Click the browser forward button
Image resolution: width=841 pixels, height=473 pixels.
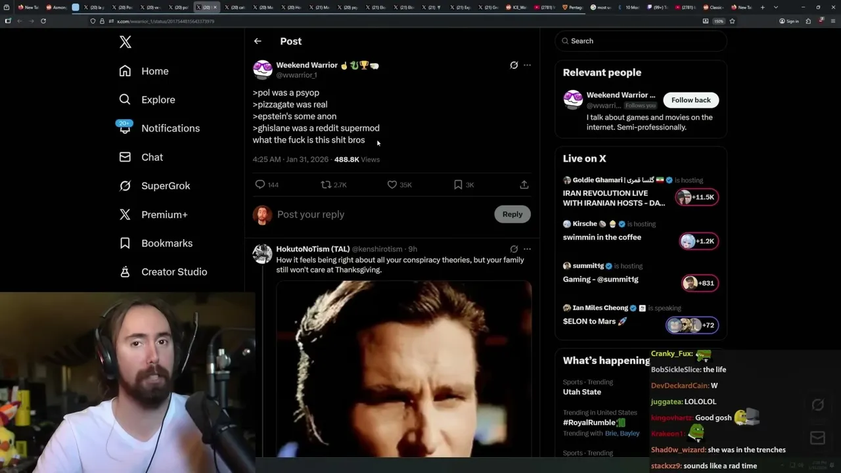[31, 21]
